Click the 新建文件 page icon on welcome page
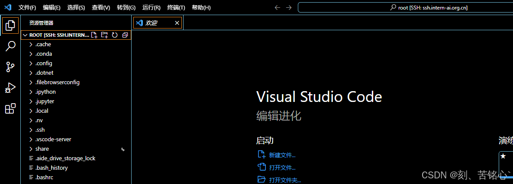 click(x=261, y=155)
